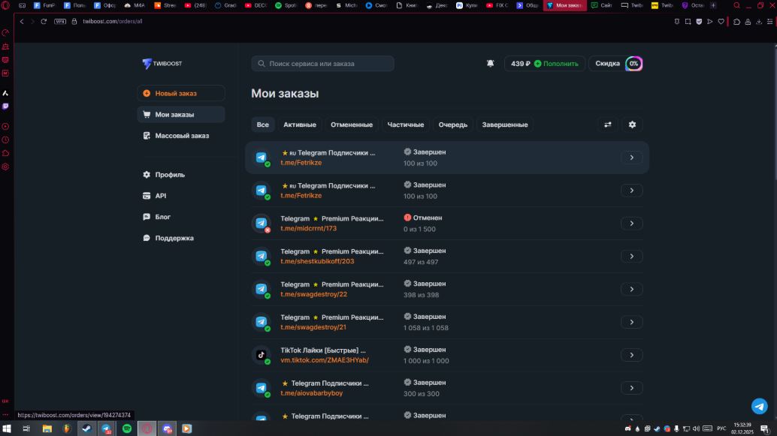Expand the cancelled midcrrnt/173 order arrow
The image size is (777, 436).
pos(631,224)
